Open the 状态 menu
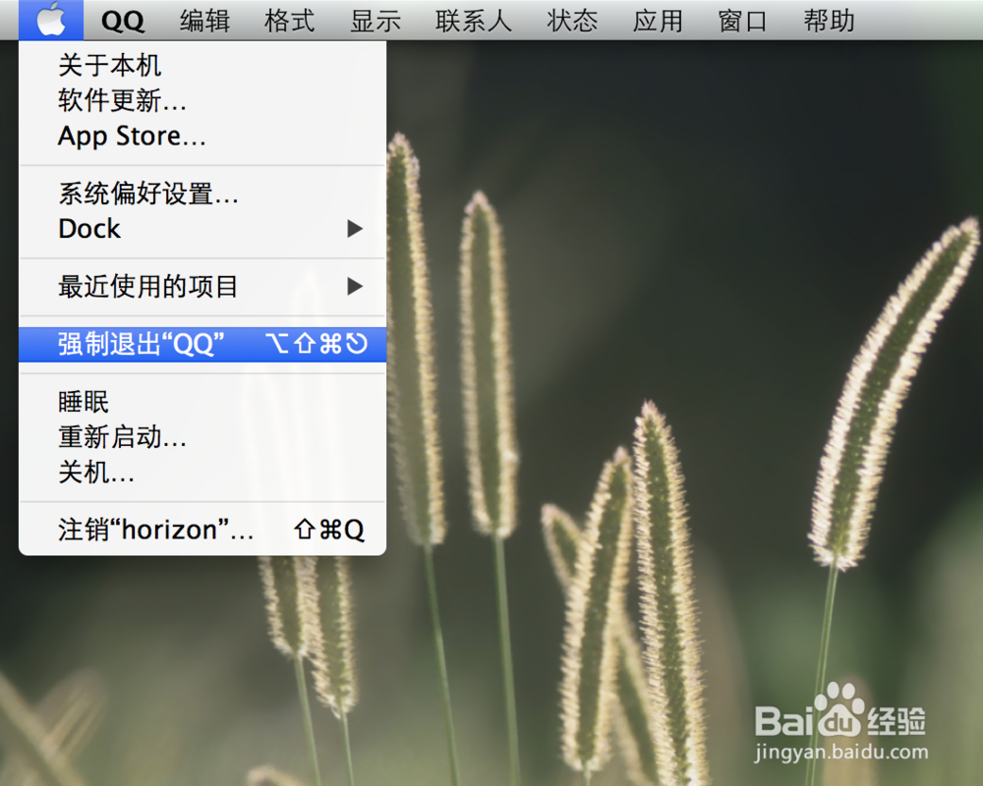 point(572,21)
